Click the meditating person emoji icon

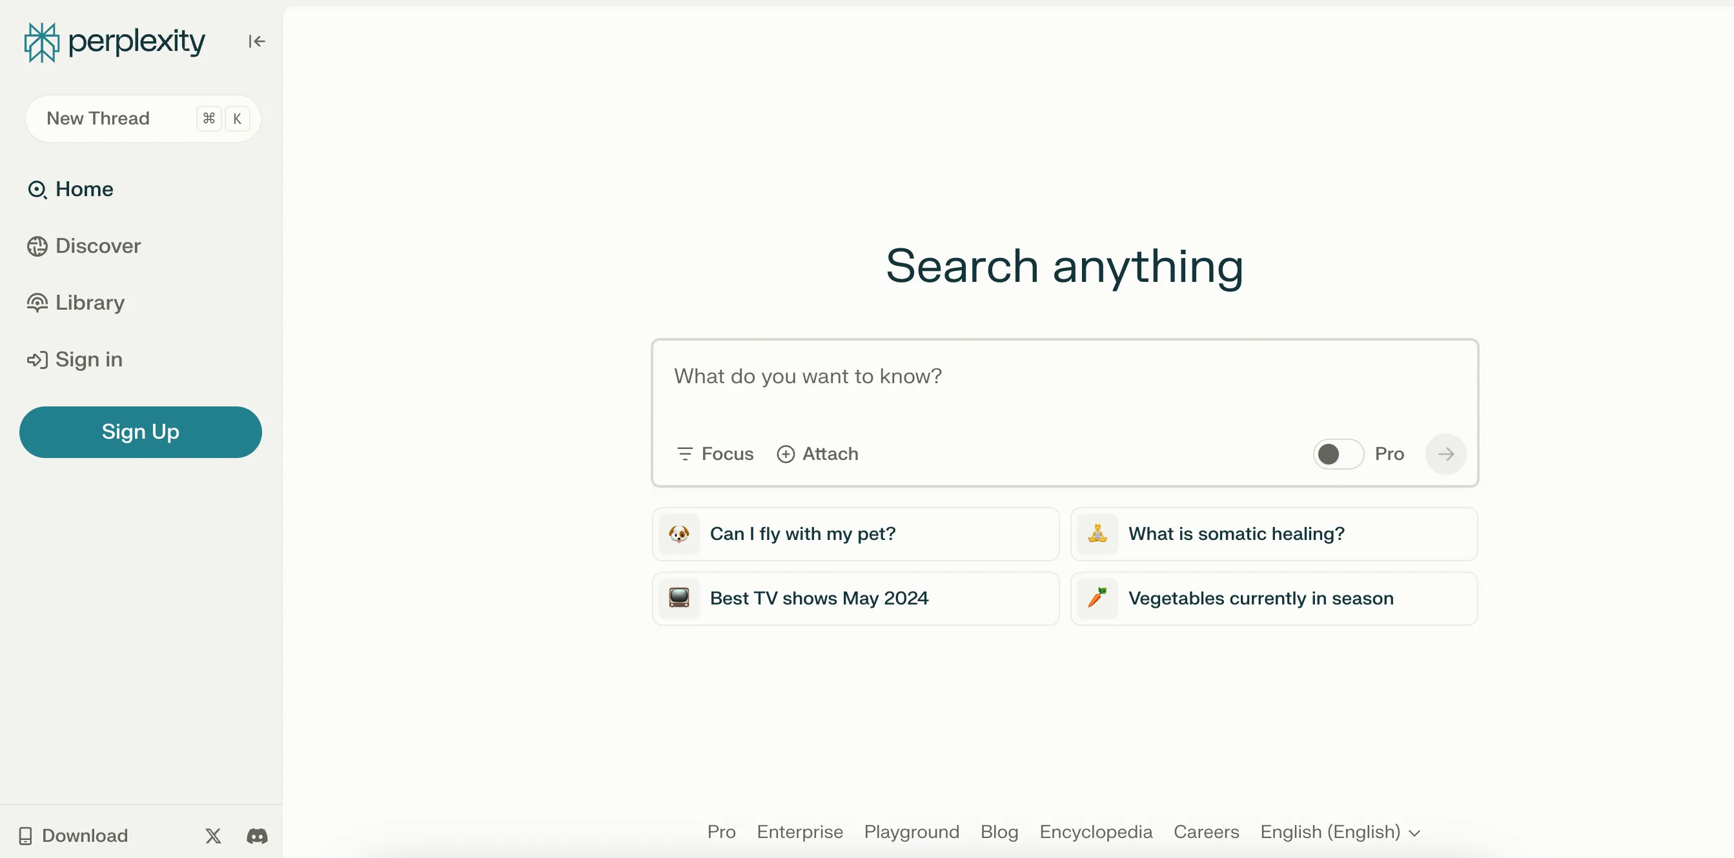pyautogui.click(x=1097, y=534)
